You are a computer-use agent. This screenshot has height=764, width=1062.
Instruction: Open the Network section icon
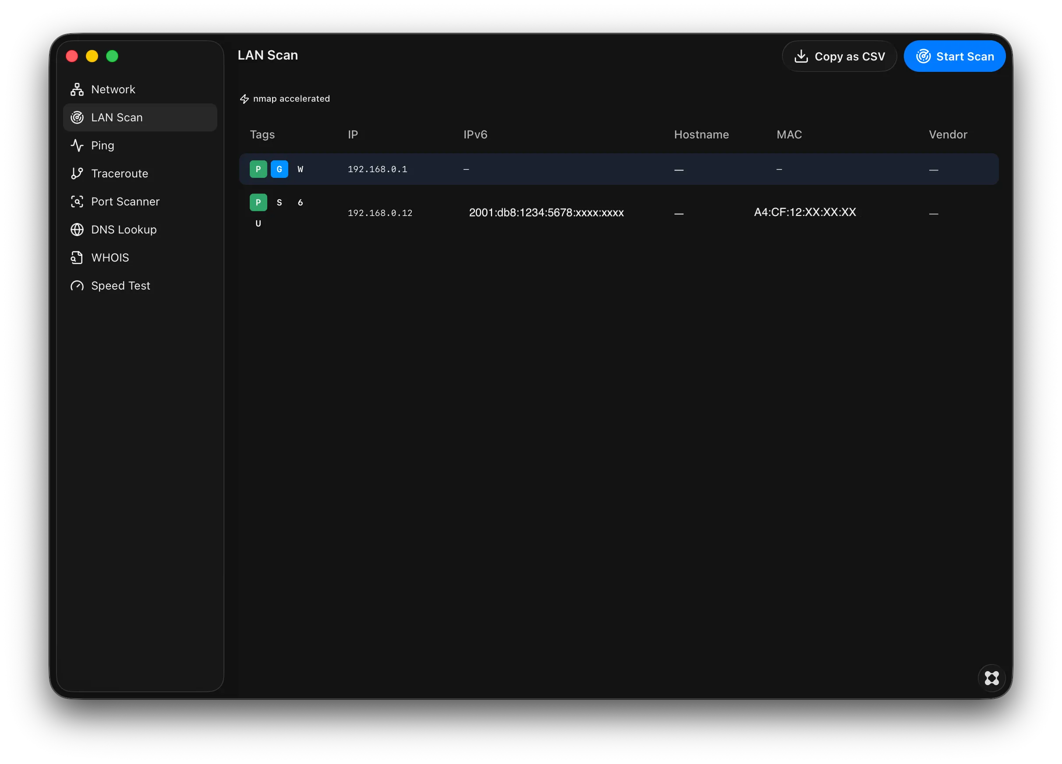(x=77, y=89)
